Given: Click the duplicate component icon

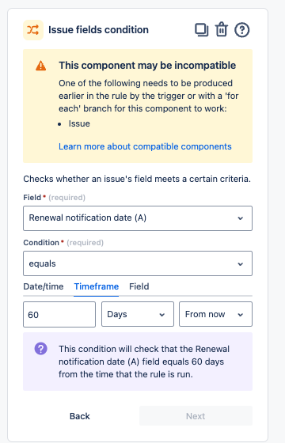Looking at the screenshot, I should coord(202,30).
